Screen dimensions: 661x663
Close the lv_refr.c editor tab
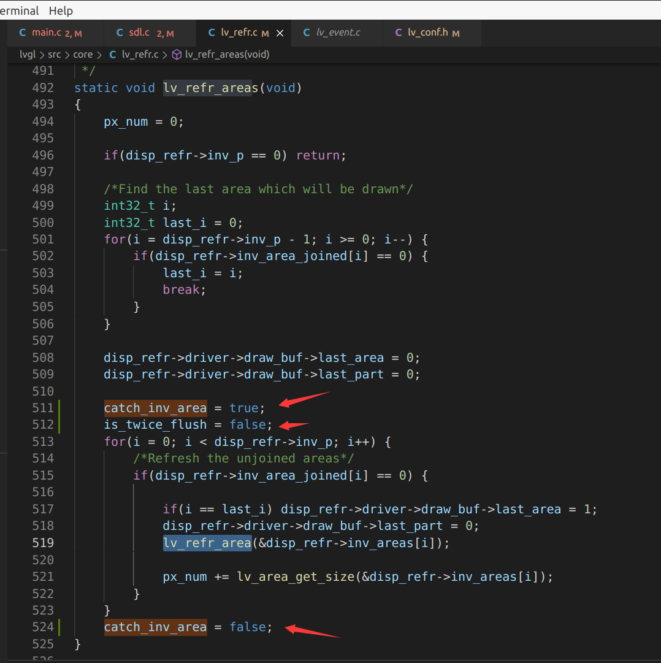[x=280, y=33]
